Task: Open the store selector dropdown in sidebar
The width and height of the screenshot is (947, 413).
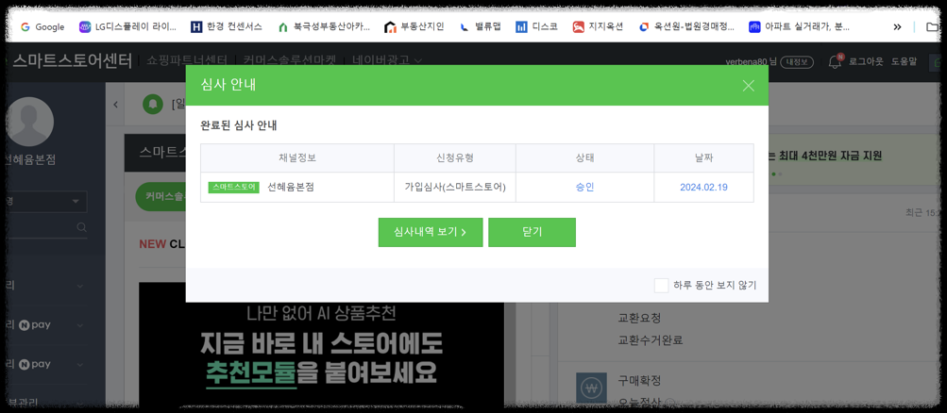Action: 45,202
